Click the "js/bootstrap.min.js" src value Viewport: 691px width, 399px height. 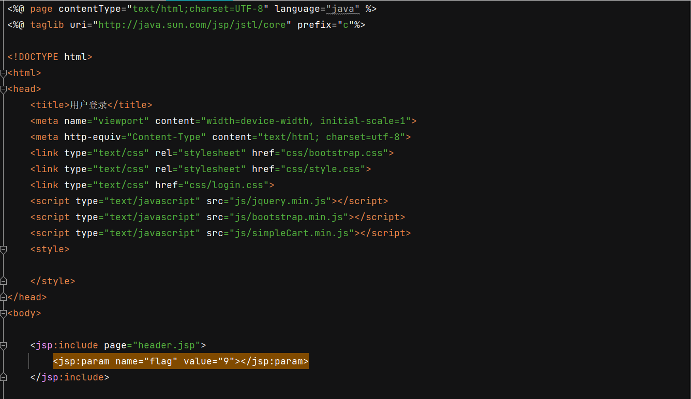point(289,217)
